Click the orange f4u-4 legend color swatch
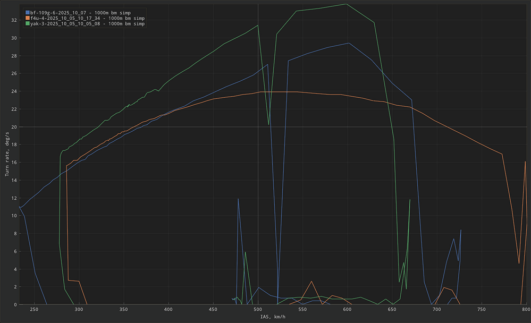 tap(27, 18)
